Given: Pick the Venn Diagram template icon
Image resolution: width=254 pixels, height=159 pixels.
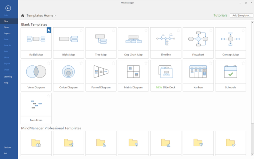Looking at the screenshot, I should click(x=36, y=71).
